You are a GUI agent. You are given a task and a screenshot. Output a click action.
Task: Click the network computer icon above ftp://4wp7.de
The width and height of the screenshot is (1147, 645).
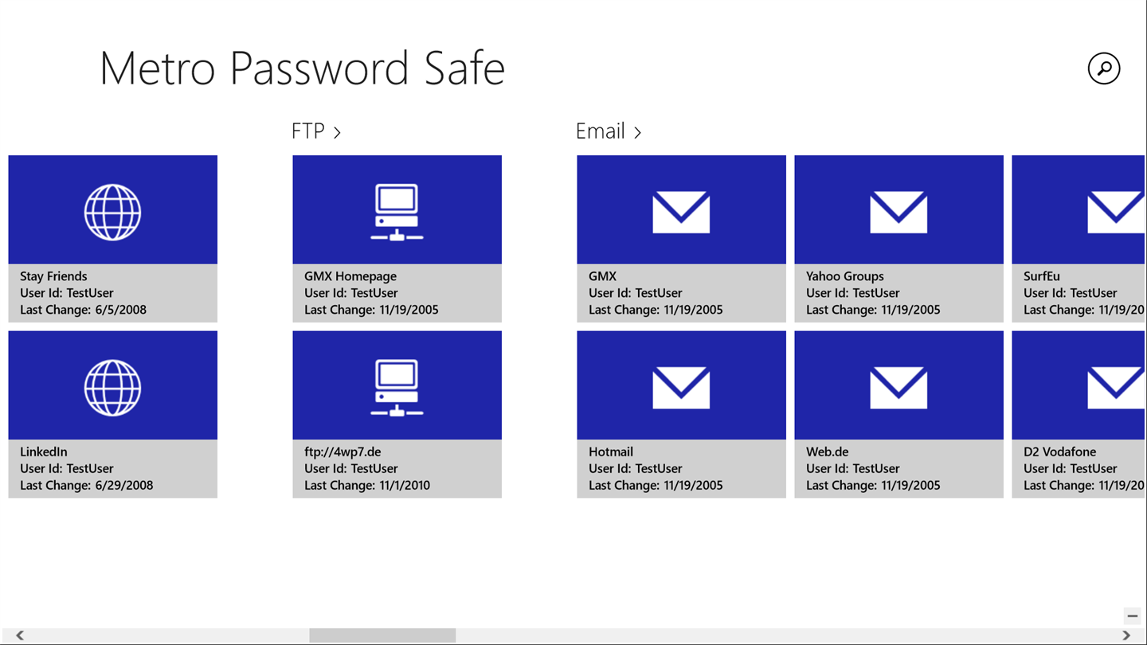pos(397,388)
